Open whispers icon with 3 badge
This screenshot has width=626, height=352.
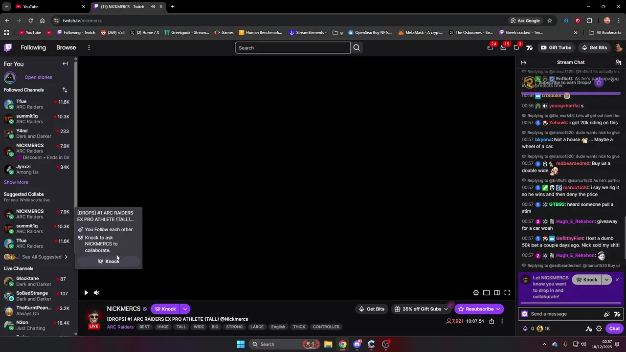point(516,47)
